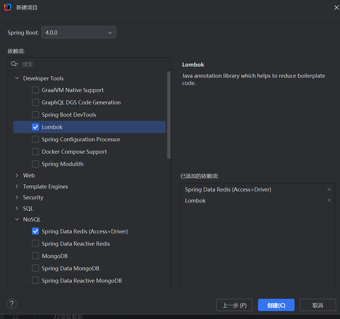Close the New Project dialog
This screenshot has height=319, width=340.
tap(336, 8)
